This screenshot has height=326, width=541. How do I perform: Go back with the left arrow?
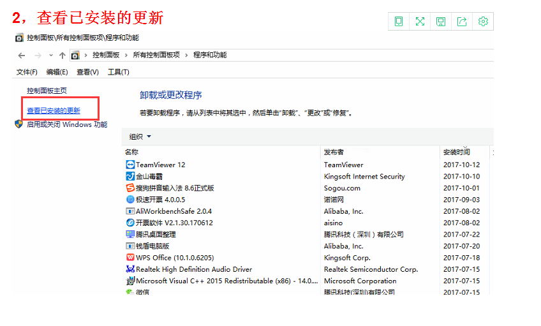(22, 56)
